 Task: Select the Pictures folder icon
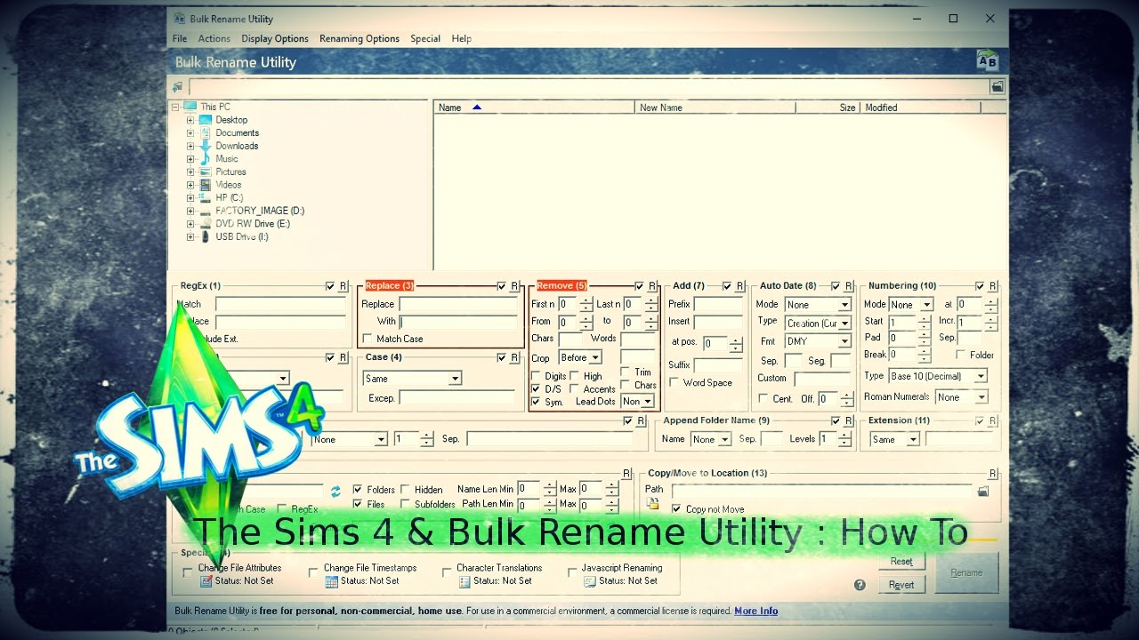[206, 172]
